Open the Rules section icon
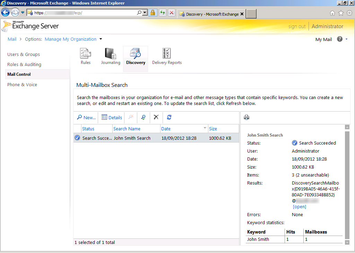The image size is (355, 253). [86, 57]
